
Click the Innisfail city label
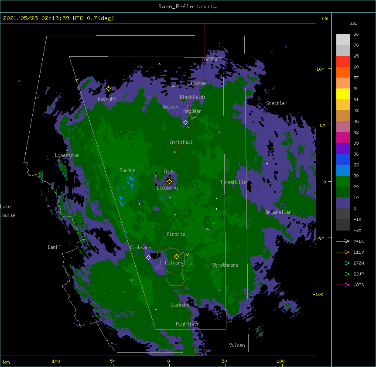point(181,142)
